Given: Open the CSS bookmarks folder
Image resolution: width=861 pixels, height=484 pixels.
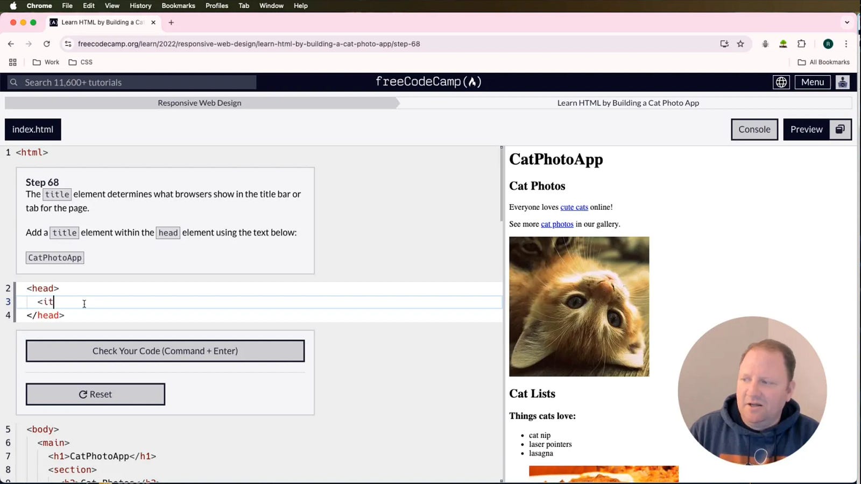Looking at the screenshot, I should pos(81,62).
